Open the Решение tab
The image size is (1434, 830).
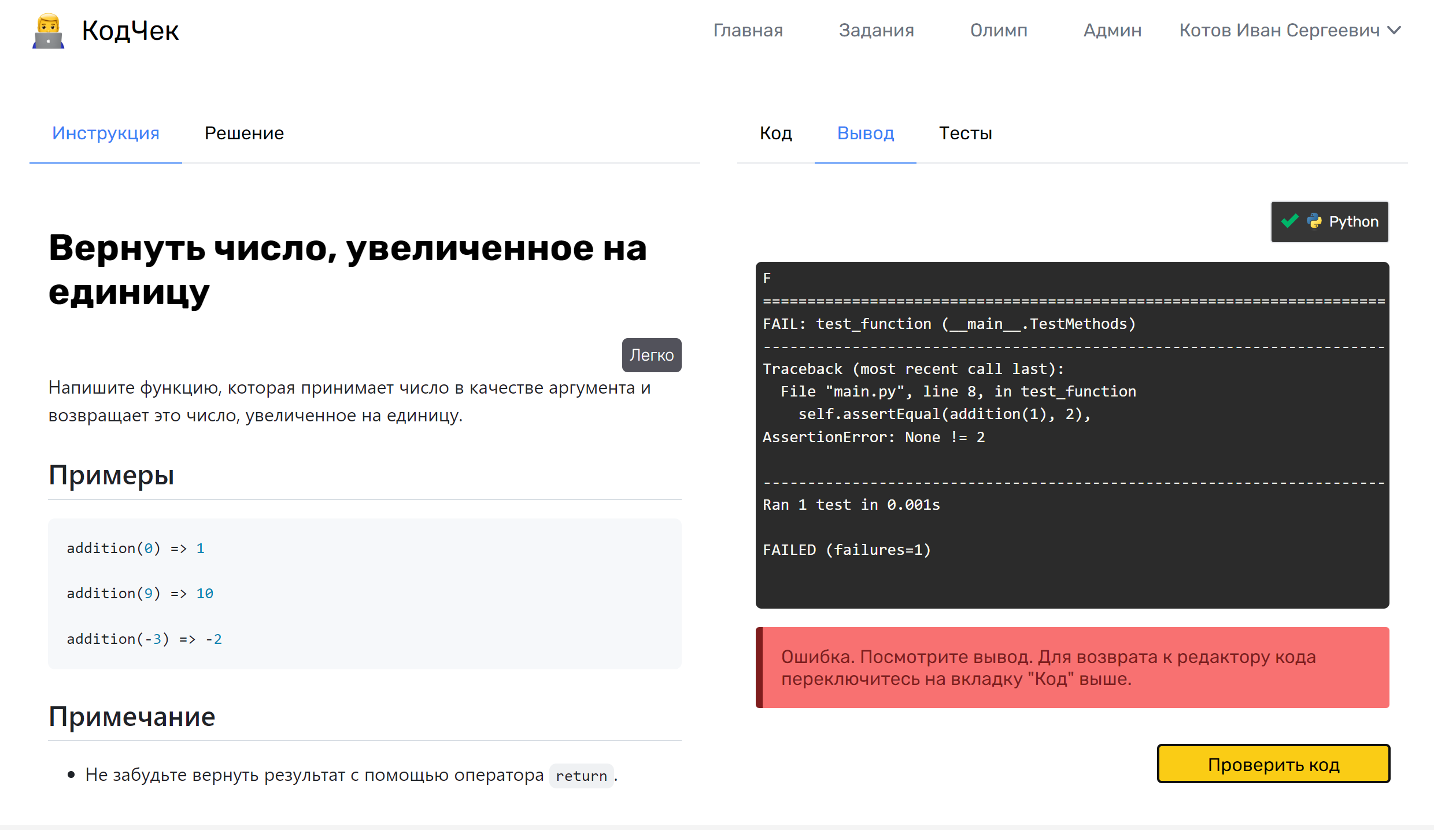click(244, 134)
